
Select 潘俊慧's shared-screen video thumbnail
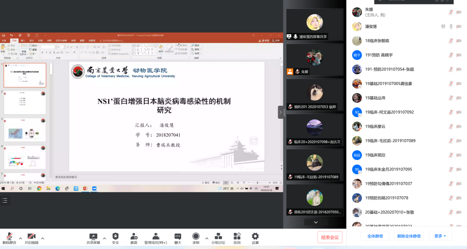(314, 24)
